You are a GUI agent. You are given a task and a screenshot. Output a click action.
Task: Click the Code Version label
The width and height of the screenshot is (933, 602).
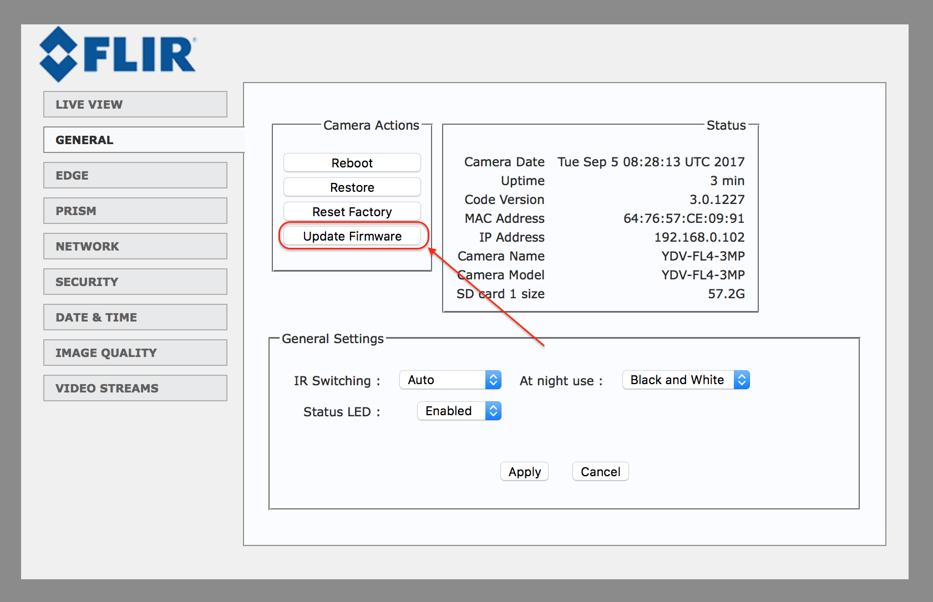click(x=504, y=200)
